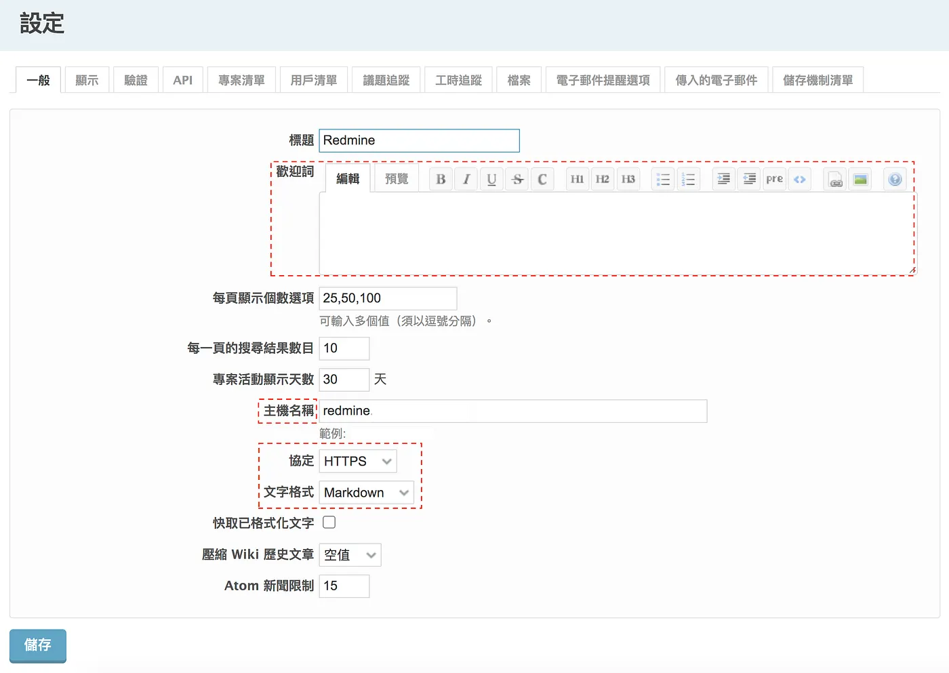Open the 電子郵件提醒選項 tab
Screen dimensions: 949x673
point(603,80)
